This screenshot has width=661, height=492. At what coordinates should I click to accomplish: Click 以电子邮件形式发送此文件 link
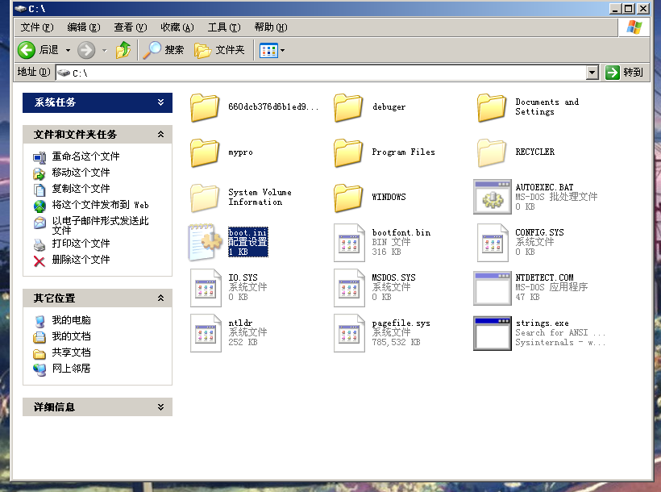point(100,225)
